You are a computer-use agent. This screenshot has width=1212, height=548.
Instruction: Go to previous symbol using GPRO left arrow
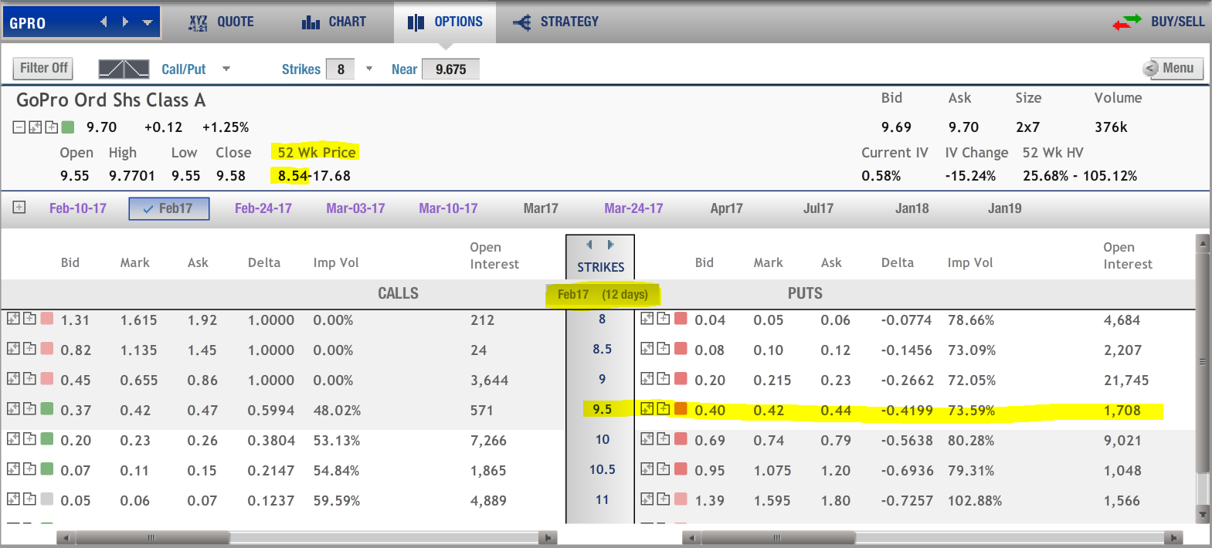(104, 22)
